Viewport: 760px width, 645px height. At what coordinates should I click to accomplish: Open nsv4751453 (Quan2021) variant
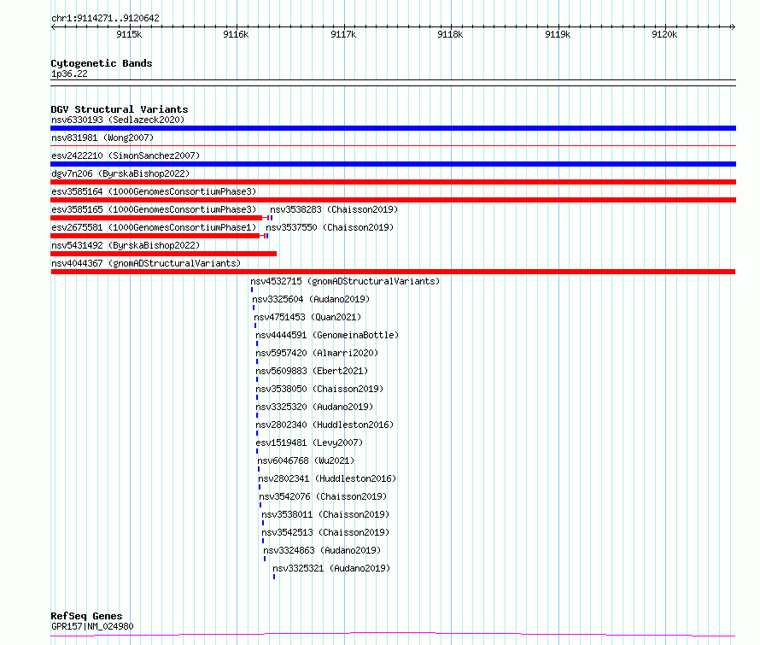pyautogui.click(x=307, y=317)
